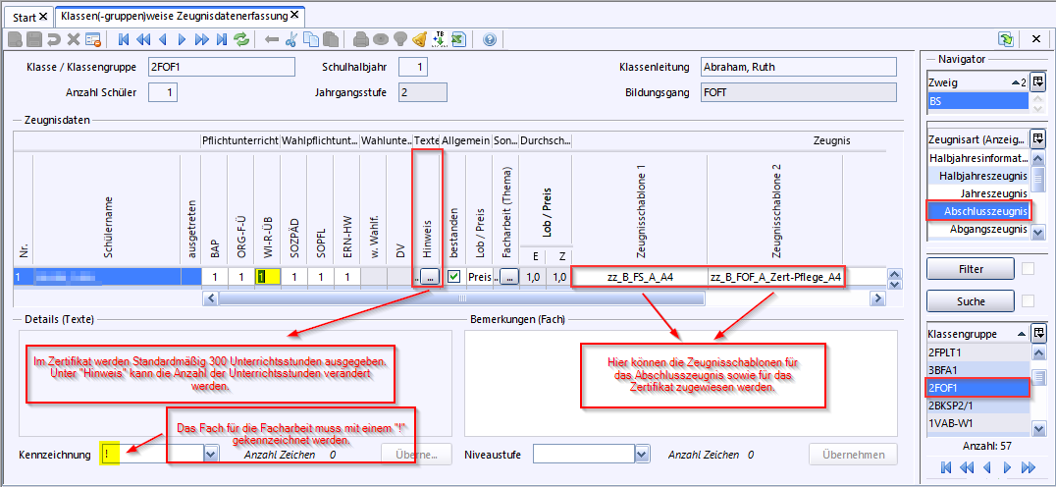
Task: Click the golden bell icon
Action: click(419, 39)
